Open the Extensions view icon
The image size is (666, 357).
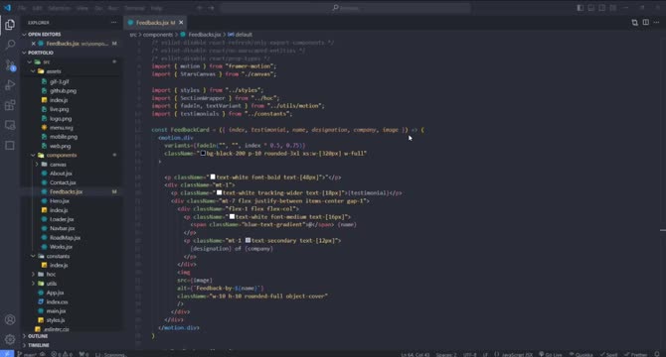10,105
